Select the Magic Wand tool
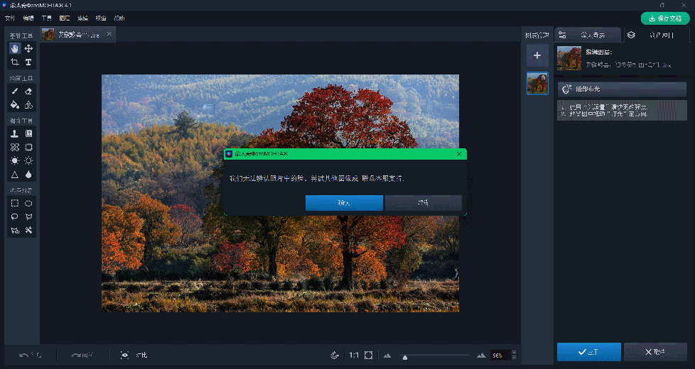Screen dimensions: 695x369 (x=28, y=230)
